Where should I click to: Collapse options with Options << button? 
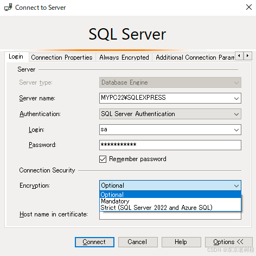[x=229, y=242]
